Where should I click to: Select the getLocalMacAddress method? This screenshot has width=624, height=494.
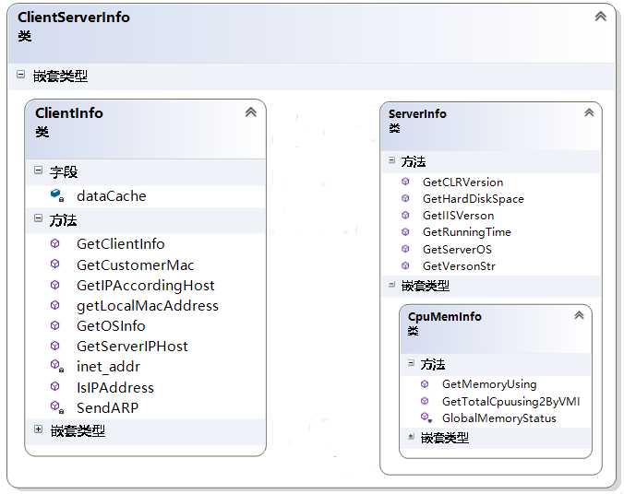point(147,306)
